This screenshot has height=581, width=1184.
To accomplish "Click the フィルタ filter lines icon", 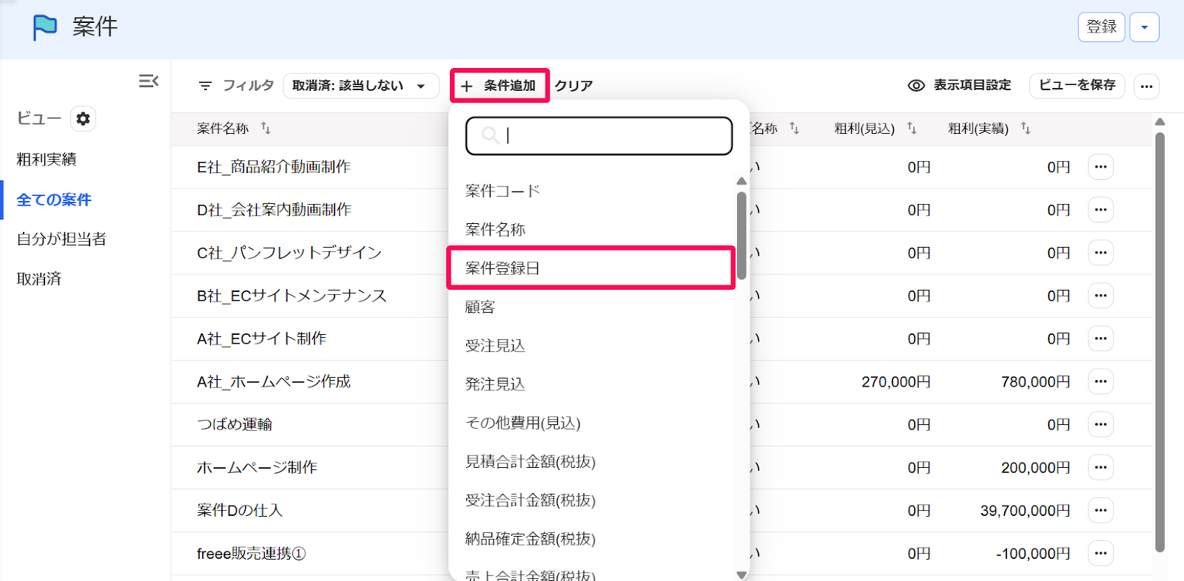I will (205, 86).
